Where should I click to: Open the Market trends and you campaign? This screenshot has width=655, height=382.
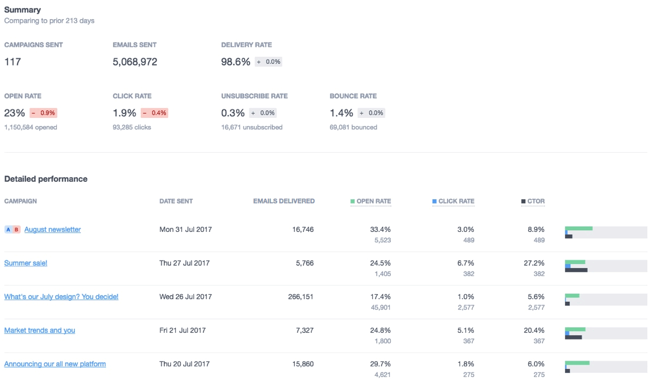pos(40,330)
